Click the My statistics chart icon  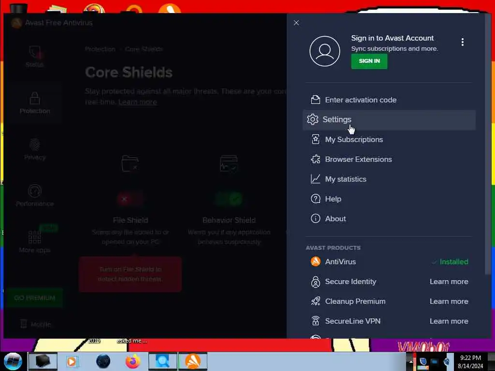(315, 179)
